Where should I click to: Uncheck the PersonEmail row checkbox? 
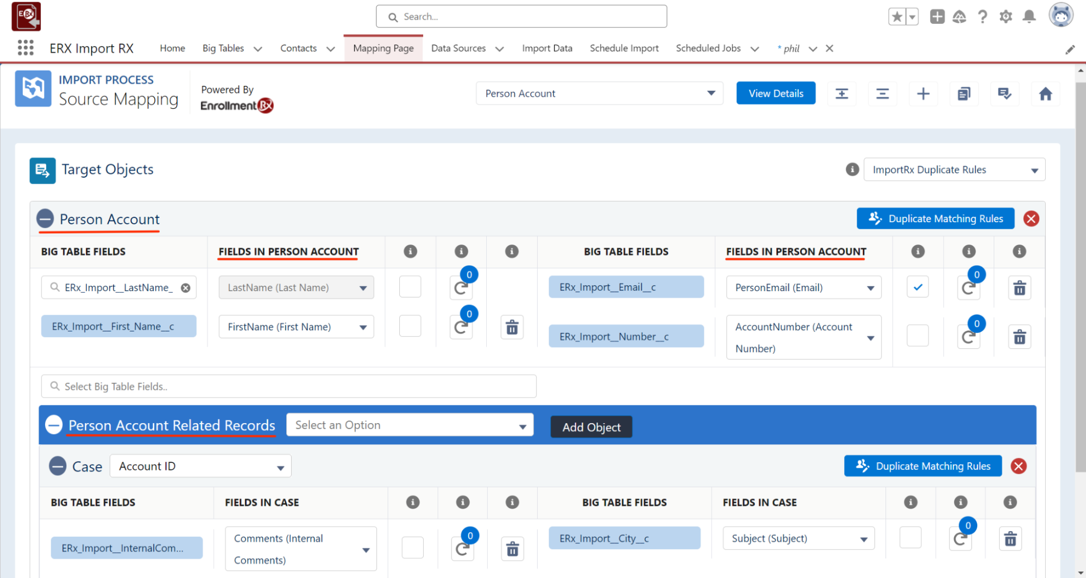pos(917,287)
